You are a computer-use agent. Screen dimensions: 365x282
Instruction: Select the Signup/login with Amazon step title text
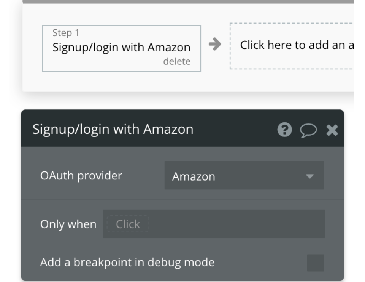[x=121, y=48]
